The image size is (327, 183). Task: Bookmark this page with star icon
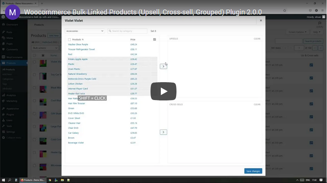(285, 10)
